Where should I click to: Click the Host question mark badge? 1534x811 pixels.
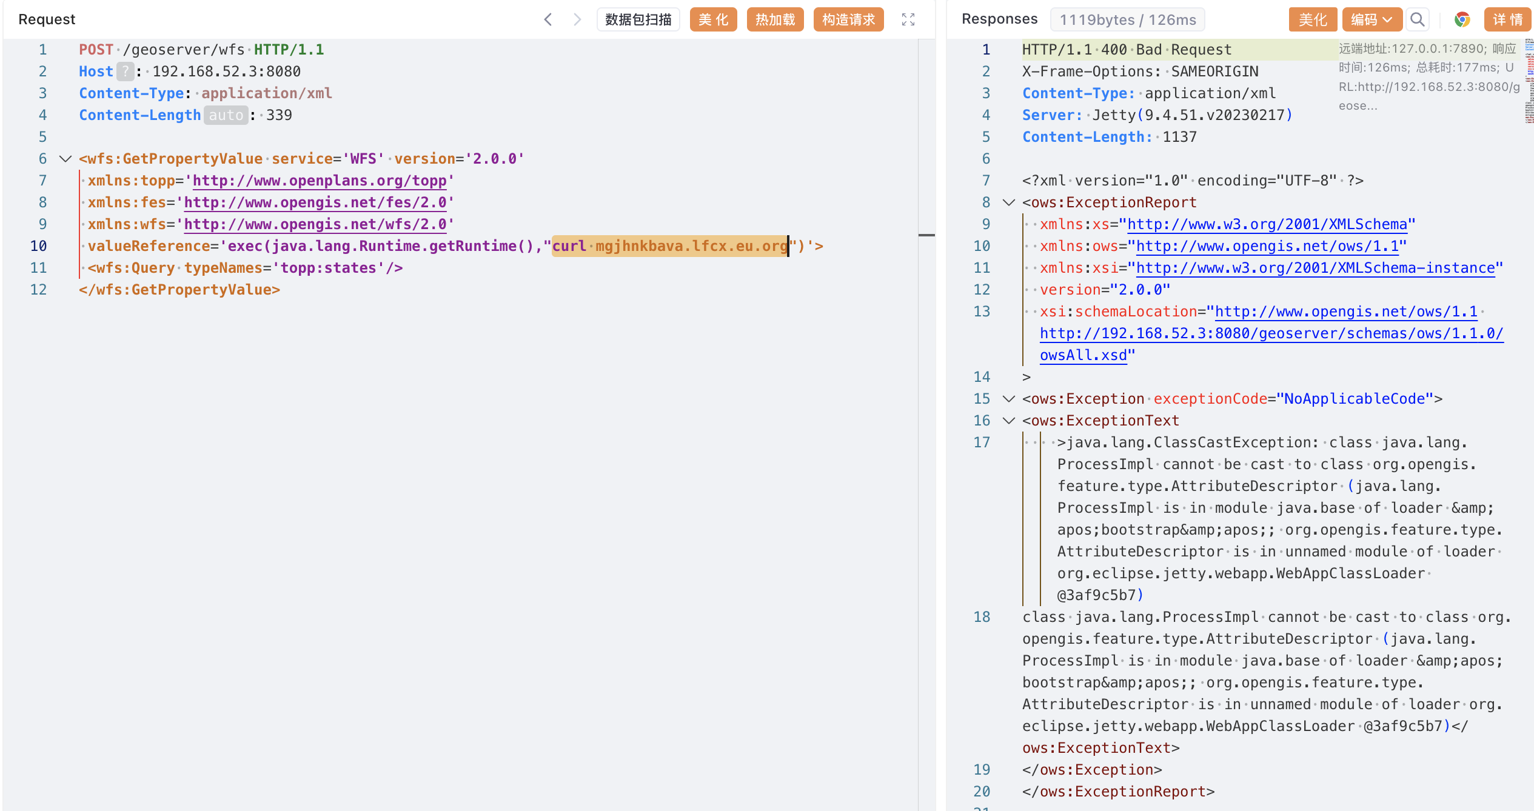[x=125, y=72]
